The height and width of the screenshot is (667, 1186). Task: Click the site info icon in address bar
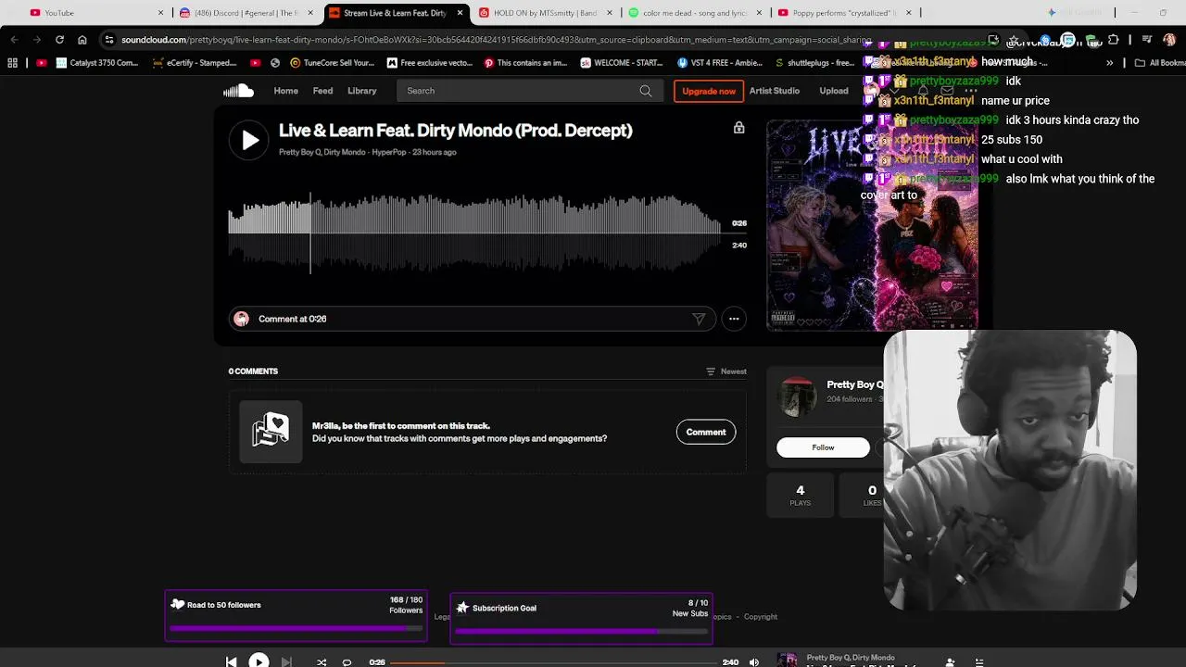click(x=108, y=40)
